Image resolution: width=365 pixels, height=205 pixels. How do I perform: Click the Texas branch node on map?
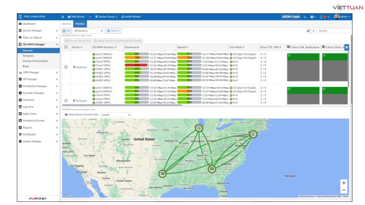[163, 173]
